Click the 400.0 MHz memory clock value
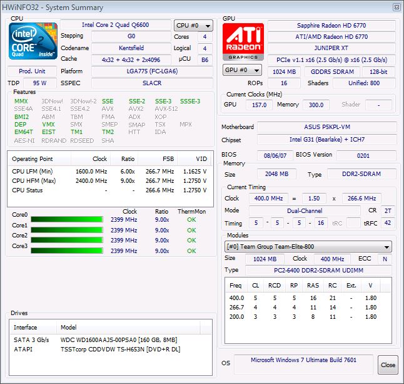404x384 pixels. point(268,199)
